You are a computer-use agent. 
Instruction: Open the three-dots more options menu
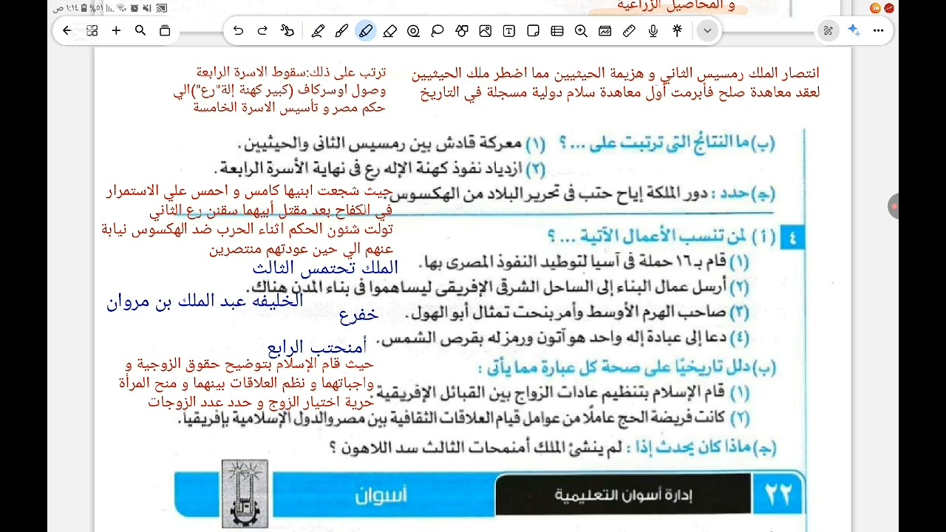(878, 31)
